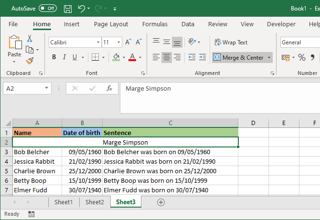Switch to the Review tab
Image resolution: width=320 pixels, height=220 pixels.
coord(217,24)
